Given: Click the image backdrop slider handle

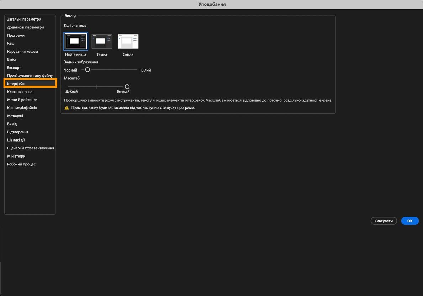Looking at the screenshot, I should click(x=88, y=70).
